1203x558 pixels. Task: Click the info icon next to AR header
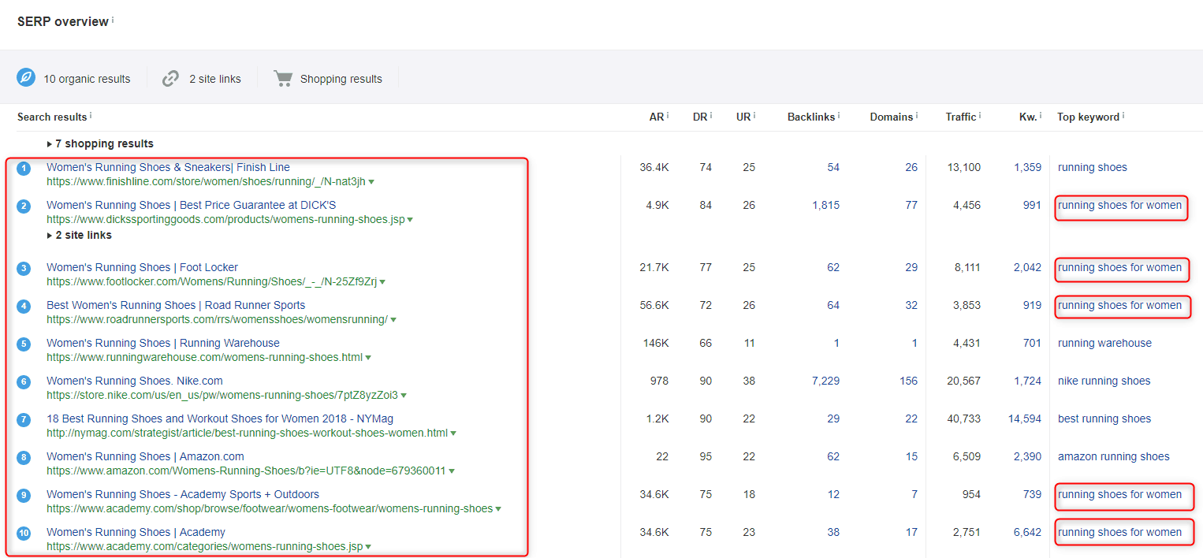coord(668,115)
